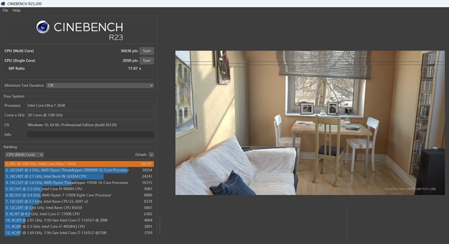Expand the ranking Details dropdown arrow
This screenshot has height=244, width=449.
(152, 155)
